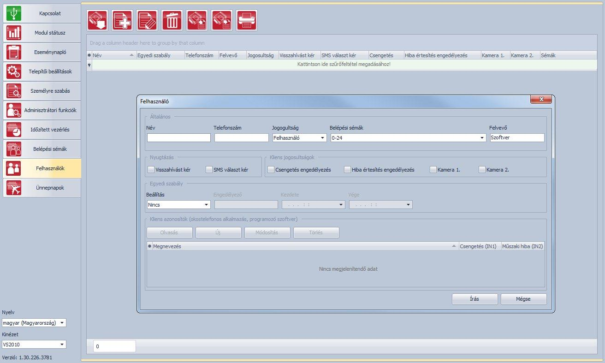
Task: Click the bottom field showing 0
Action: 114,346
